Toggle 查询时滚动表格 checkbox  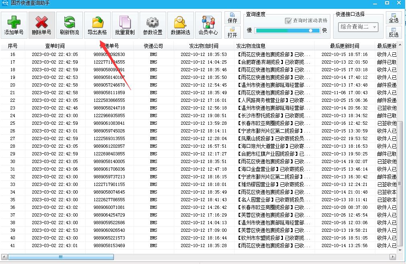pyautogui.click(x=288, y=21)
